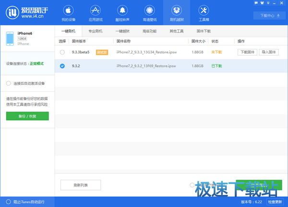The width and height of the screenshot is (288, 207).
Task: Open the skin shirt icon in title bar
Action: [262, 3]
